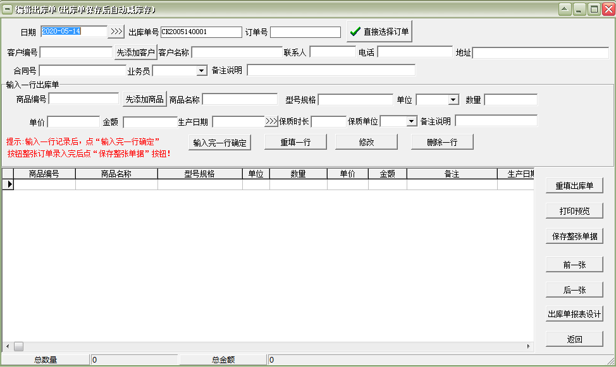Click the 数量 input field
This screenshot has height=367, width=616.
click(511, 99)
